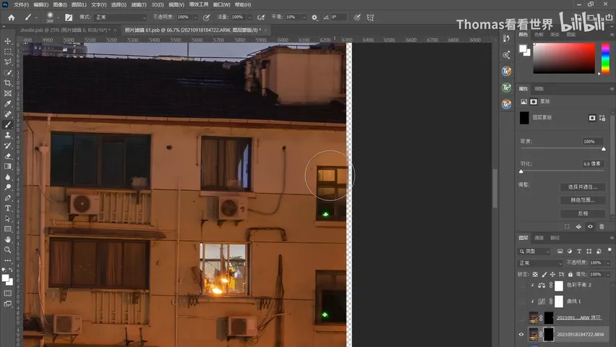Click 颜色范围 button
This screenshot has width=616, height=347.
(x=583, y=200)
